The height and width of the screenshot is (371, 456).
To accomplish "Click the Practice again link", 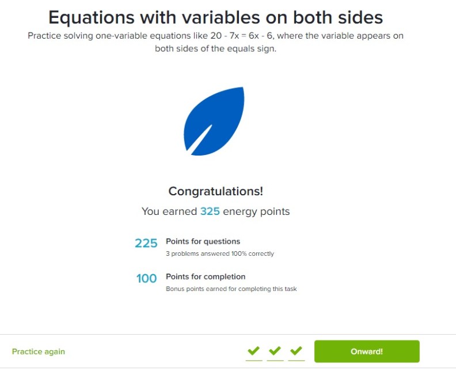I will click(x=39, y=351).
